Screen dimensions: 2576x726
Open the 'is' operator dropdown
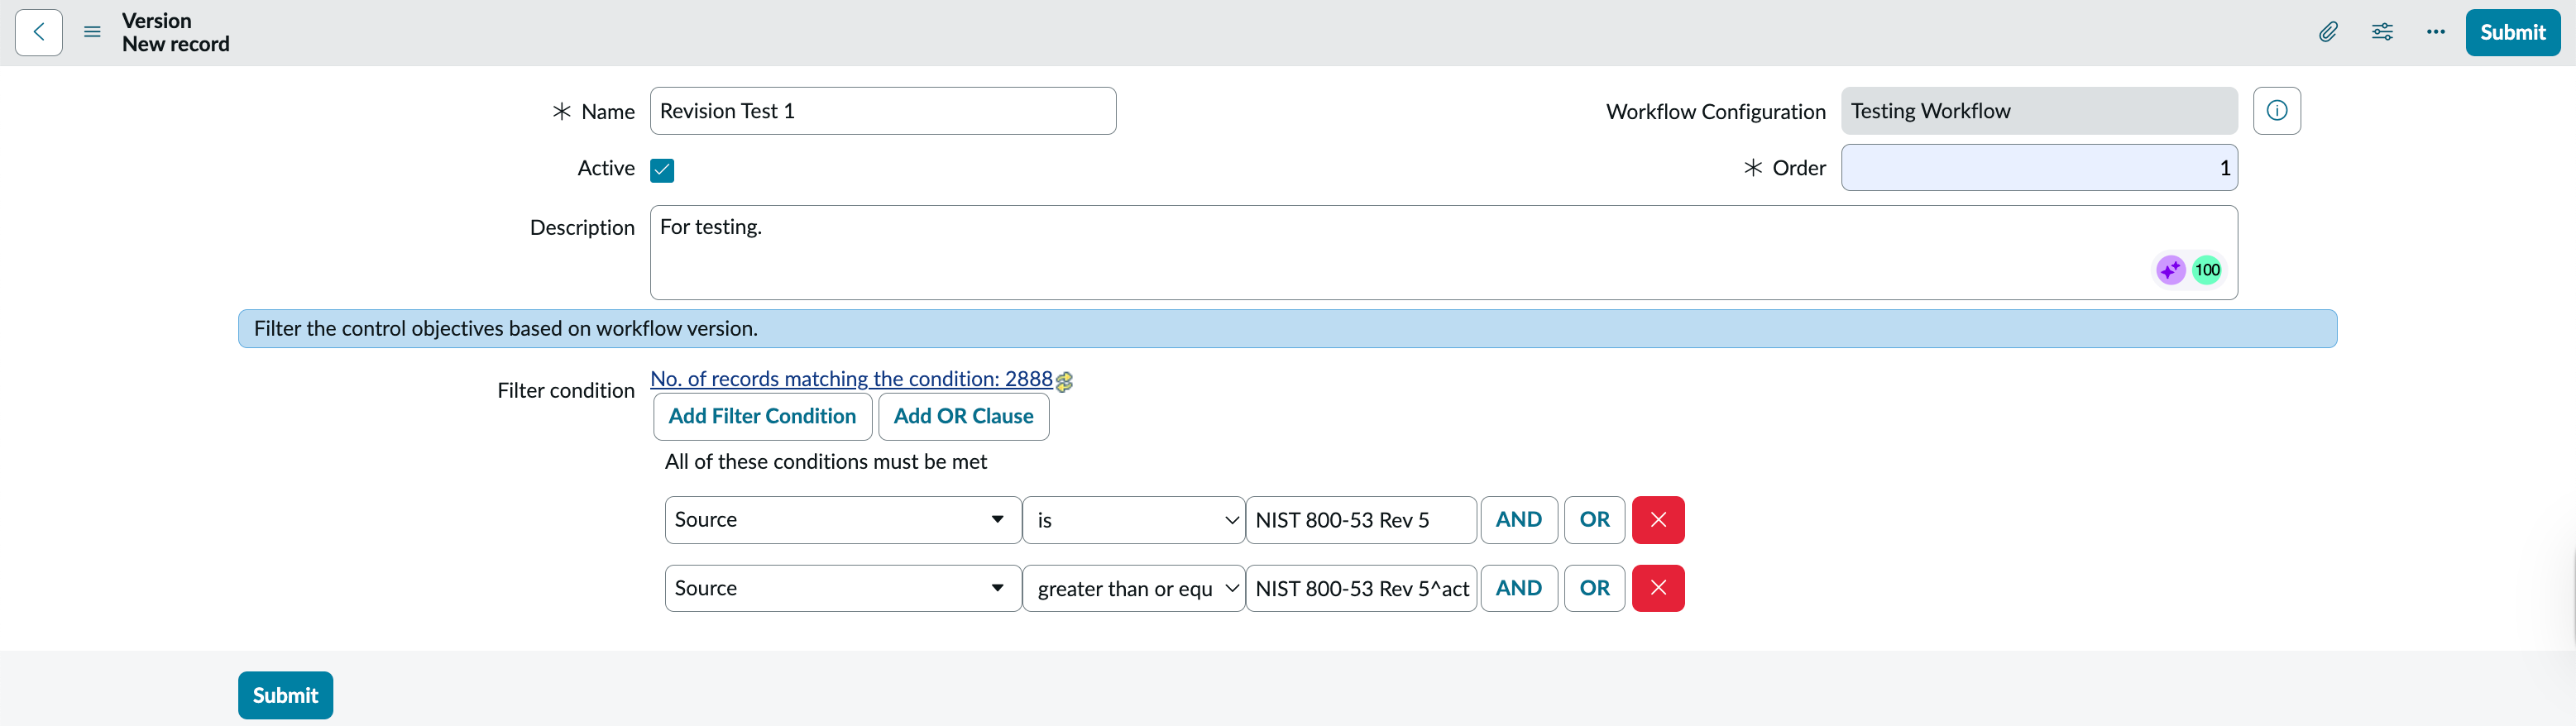coord(1134,520)
